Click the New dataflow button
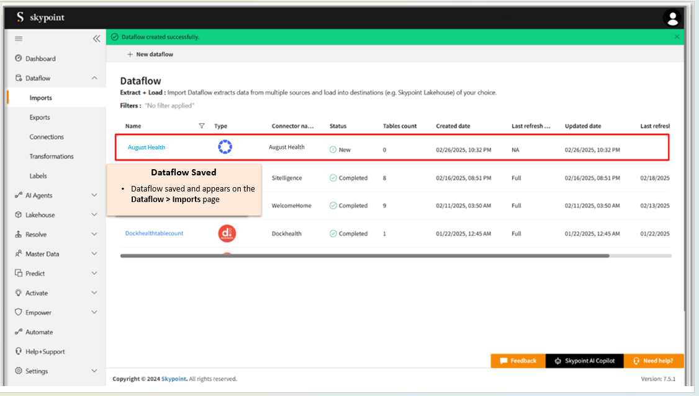Screen dimensions: 699x396 [x=150, y=55]
